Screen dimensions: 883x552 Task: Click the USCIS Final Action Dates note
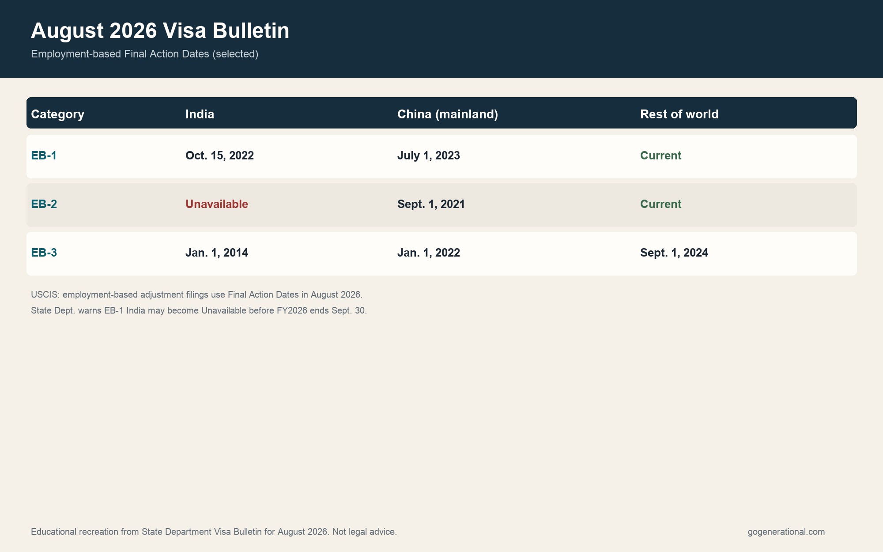pyautogui.click(x=196, y=295)
